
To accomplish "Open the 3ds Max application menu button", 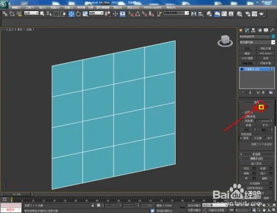I will click(4, 4).
